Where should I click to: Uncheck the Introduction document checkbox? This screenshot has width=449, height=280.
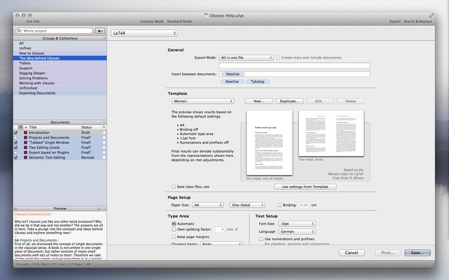pos(16,133)
